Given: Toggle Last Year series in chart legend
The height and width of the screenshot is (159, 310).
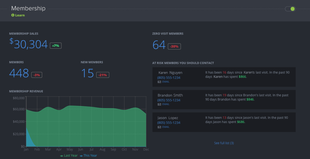Looking at the screenshot, I should (69, 156).
